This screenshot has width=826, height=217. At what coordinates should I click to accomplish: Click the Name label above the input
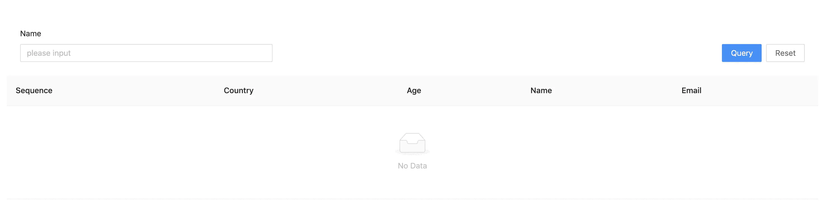coord(30,33)
